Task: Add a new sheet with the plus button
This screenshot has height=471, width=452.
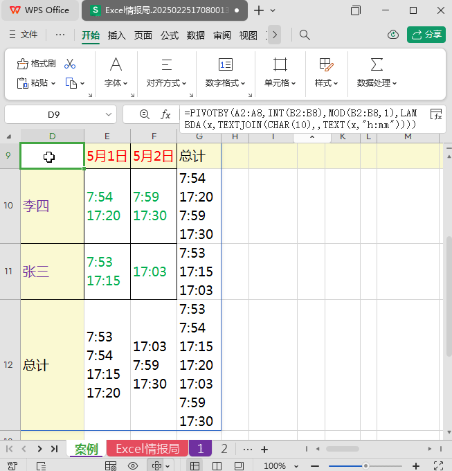Action: pos(264,449)
